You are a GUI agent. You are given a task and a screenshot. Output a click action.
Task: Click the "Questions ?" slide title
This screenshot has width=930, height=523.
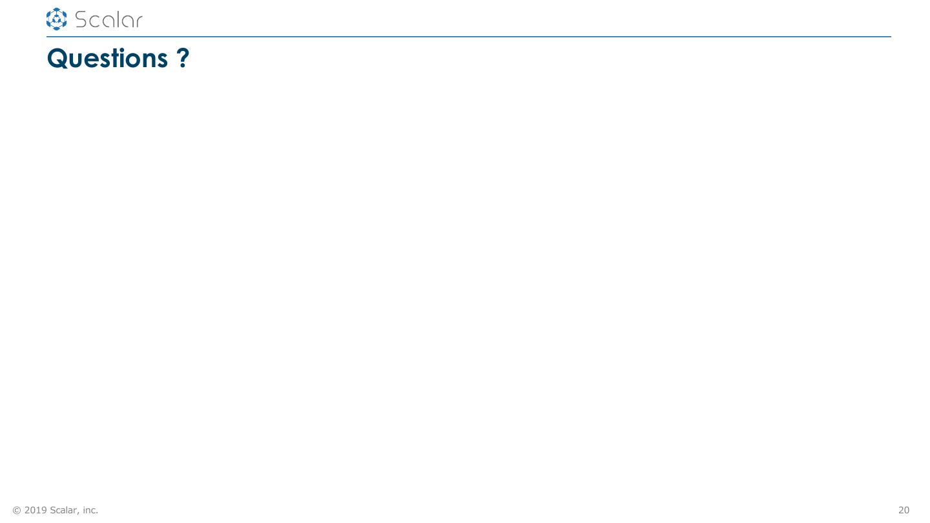click(118, 58)
